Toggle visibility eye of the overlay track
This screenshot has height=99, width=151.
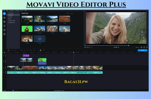coord(5,60)
